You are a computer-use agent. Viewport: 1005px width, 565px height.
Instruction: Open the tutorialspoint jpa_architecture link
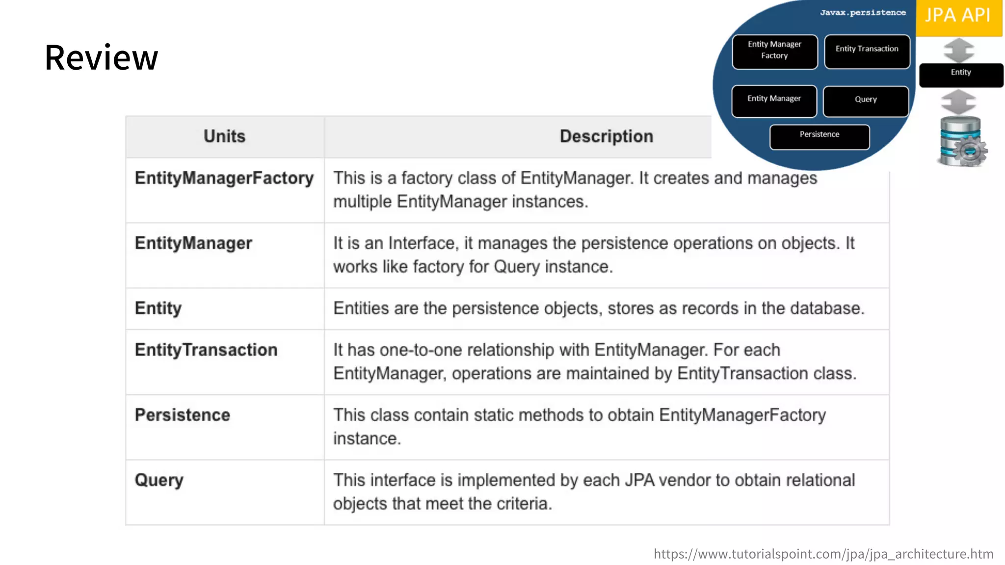tap(823, 554)
